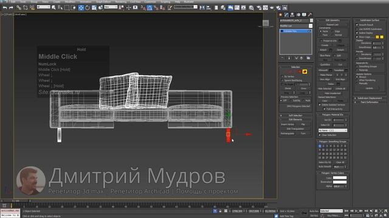Screen dimensions: 389x218
Task: Toggle the Smooth Result checkbox
Action: click(x=357, y=25)
